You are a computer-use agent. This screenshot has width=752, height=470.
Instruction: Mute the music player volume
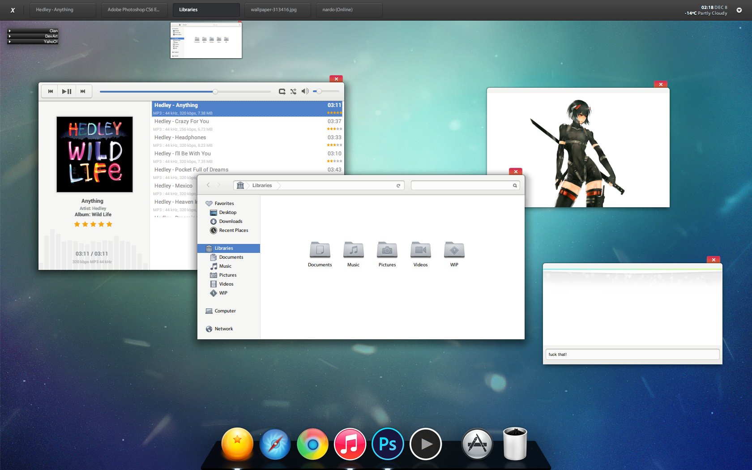pyautogui.click(x=305, y=91)
